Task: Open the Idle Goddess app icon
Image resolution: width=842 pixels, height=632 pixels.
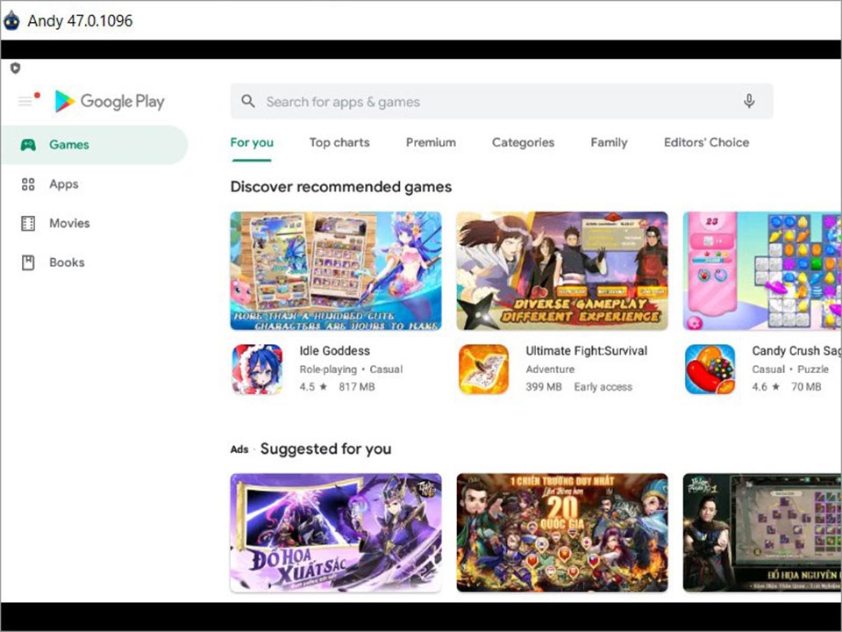Action: click(x=257, y=370)
